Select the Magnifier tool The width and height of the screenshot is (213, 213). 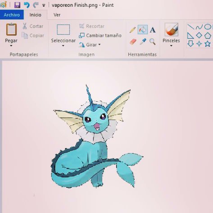point(153,41)
